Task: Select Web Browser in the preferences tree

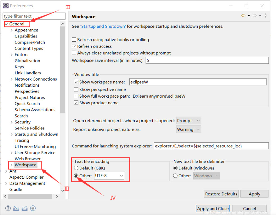Action: (27, 159)
